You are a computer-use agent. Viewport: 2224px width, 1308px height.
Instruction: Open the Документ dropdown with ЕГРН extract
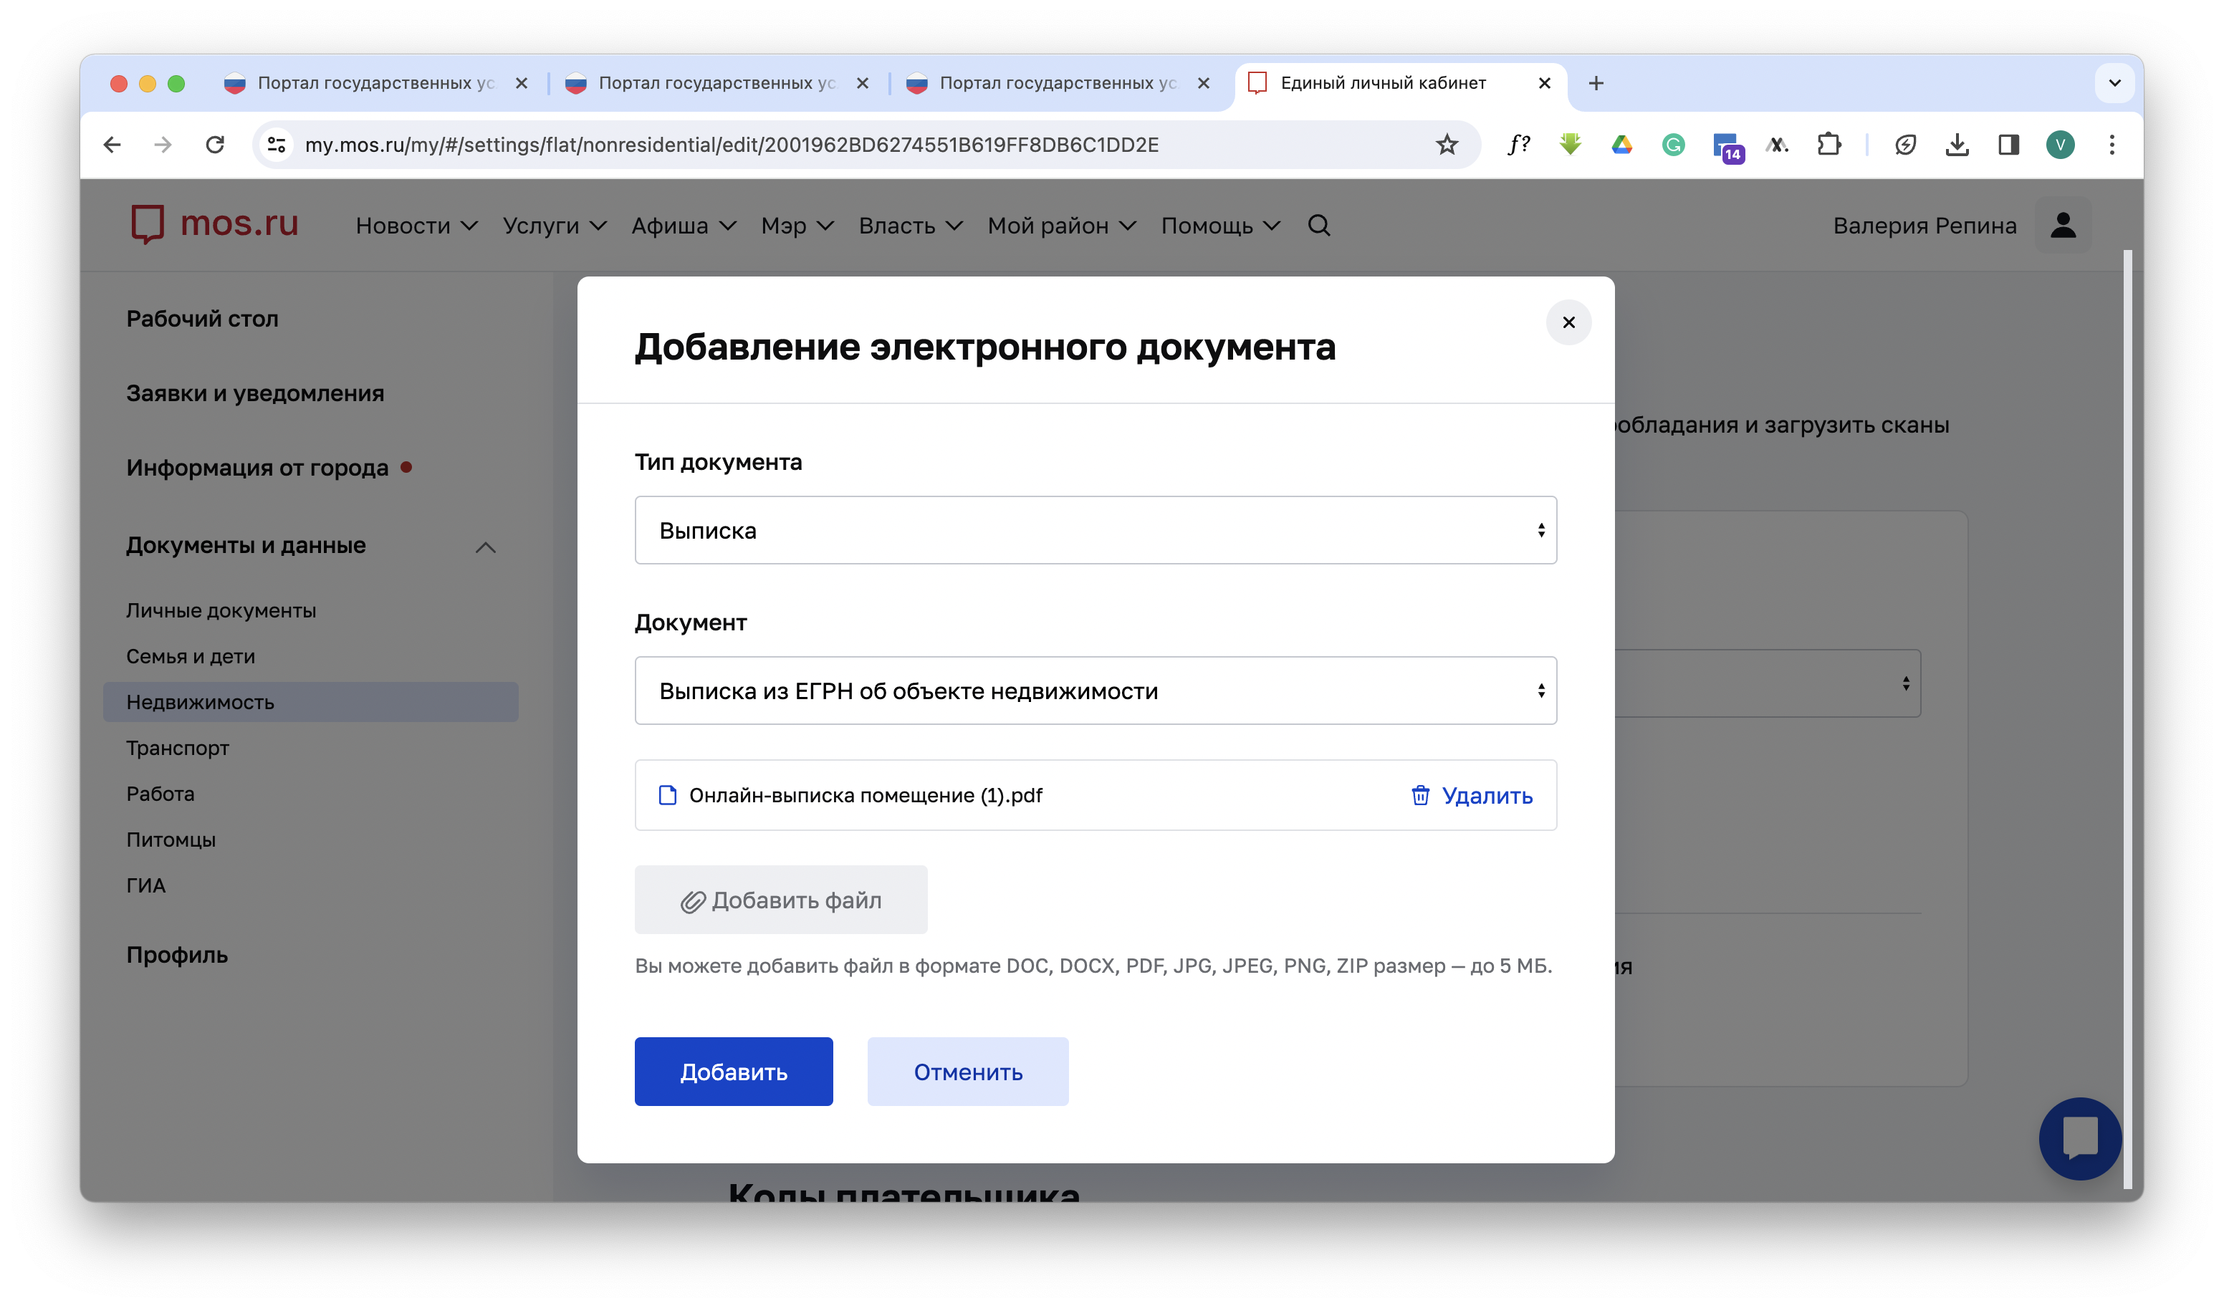coord(1096,691)
